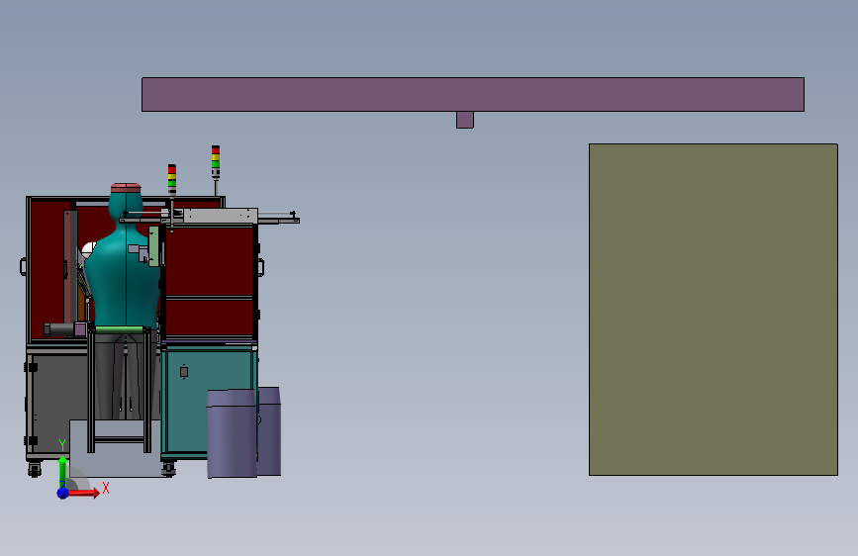Select the shorter signal tower light

(x=172, y=179)
